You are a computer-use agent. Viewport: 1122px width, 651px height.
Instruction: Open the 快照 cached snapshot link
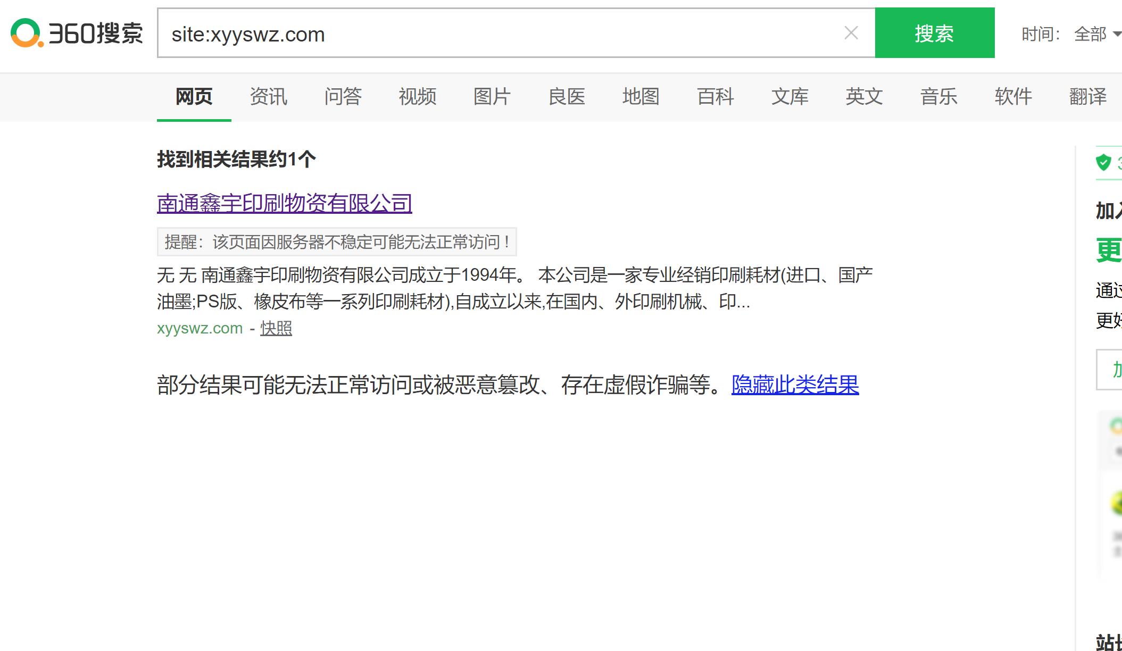click(x=276, y=329)
